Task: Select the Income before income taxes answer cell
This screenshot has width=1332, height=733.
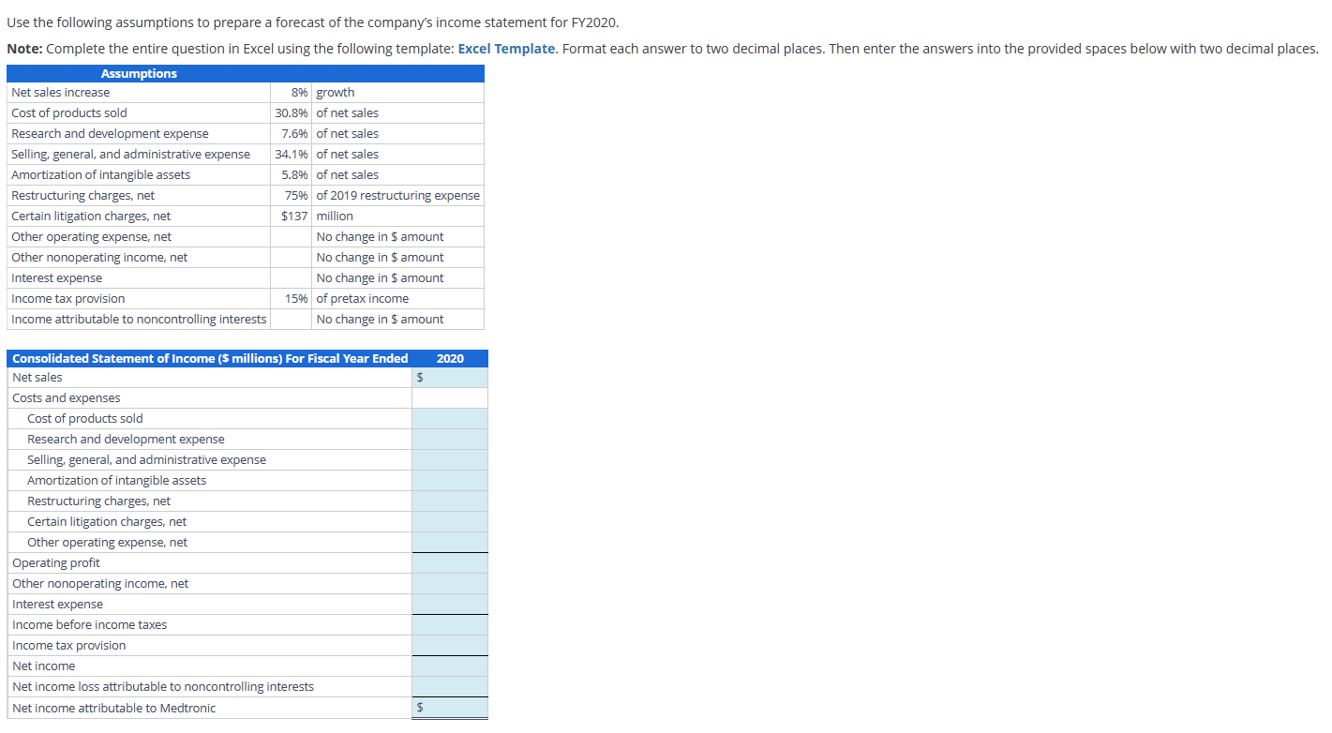Action: 450,624
